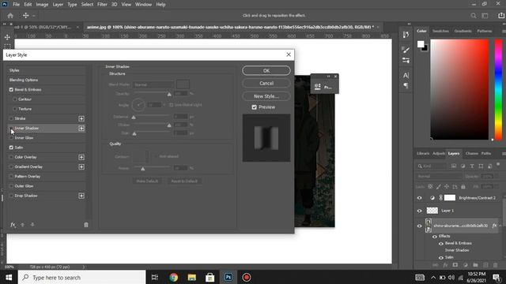506x284 pixels.
Task: Open the File menu
Action: [16, 5]
